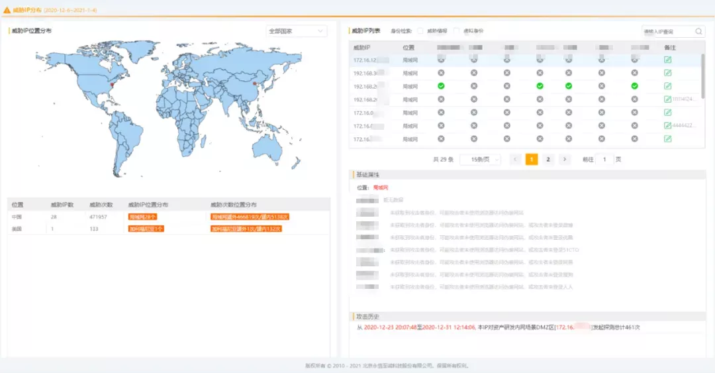Click the red 局域网 location value
This screenshot has width=715, height=373.
(x=381, y=187)
